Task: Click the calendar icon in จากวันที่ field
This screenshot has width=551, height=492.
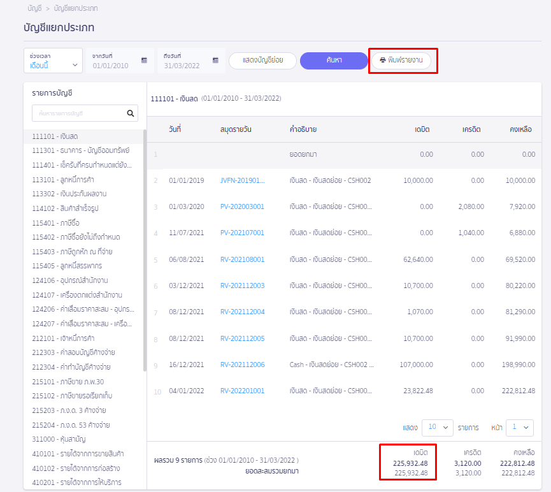Action: coord(144,61)
